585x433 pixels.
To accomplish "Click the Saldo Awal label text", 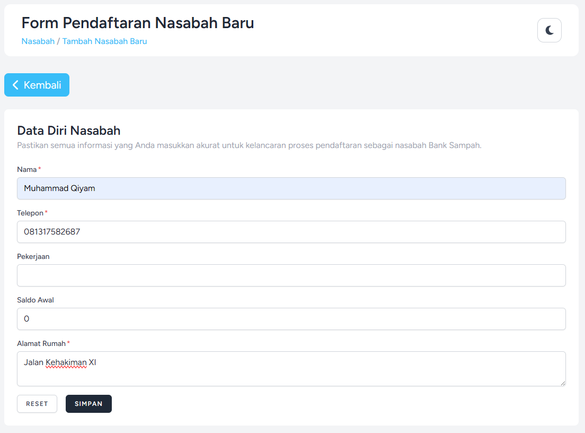I will tap(36, 300).
